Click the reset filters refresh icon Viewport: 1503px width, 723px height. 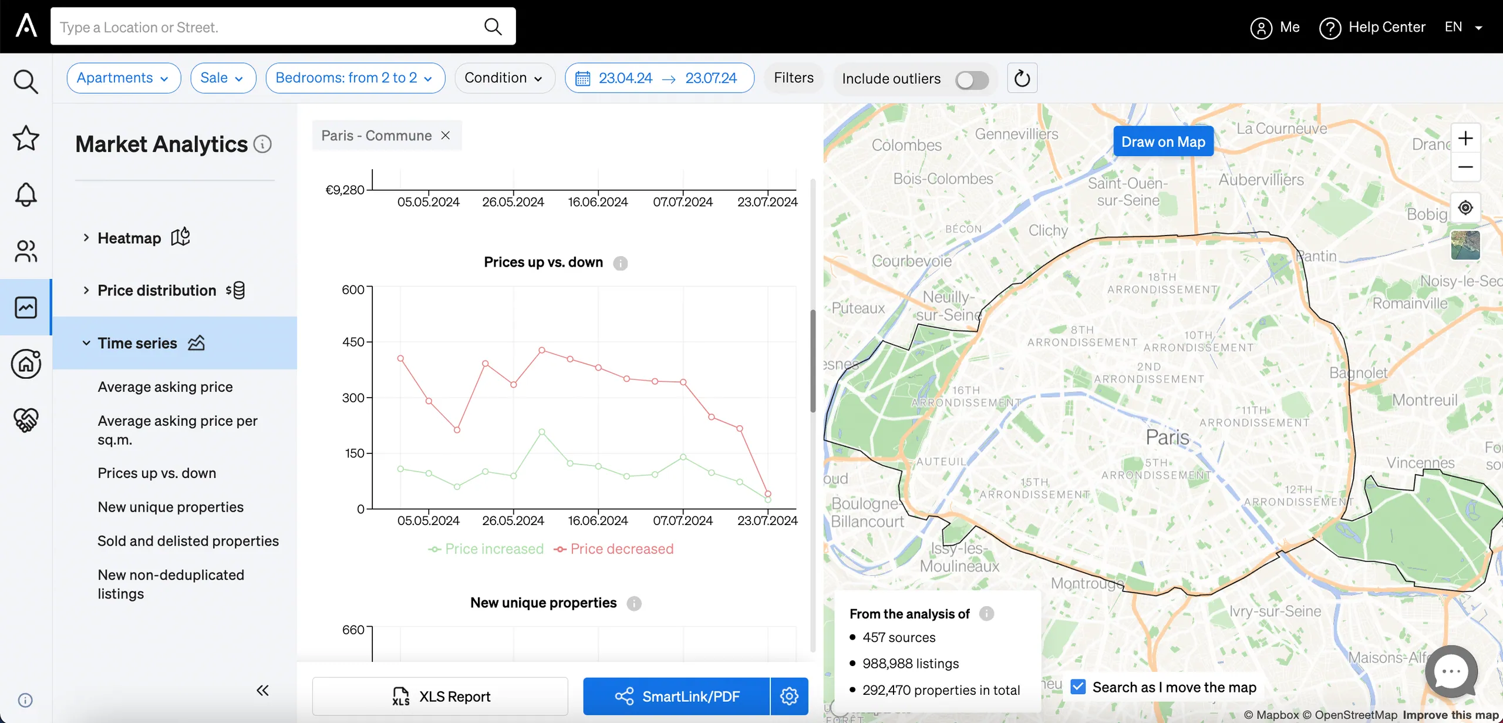1022,78
